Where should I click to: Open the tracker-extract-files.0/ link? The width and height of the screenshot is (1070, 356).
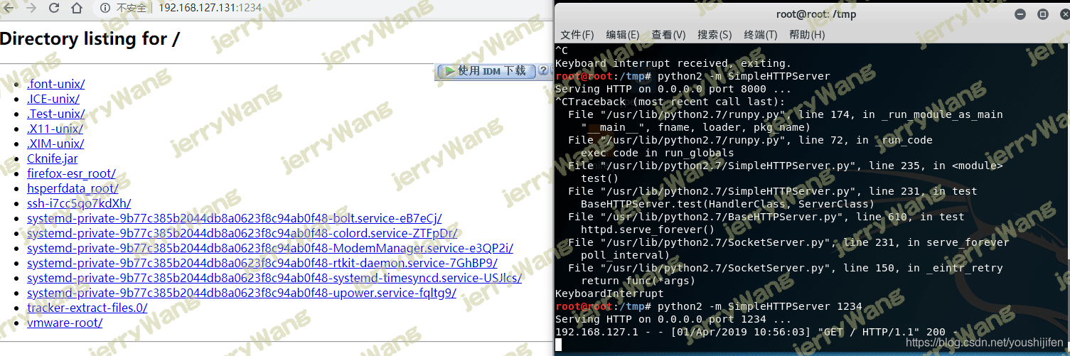pyautogui.click(x=87, y=308)
